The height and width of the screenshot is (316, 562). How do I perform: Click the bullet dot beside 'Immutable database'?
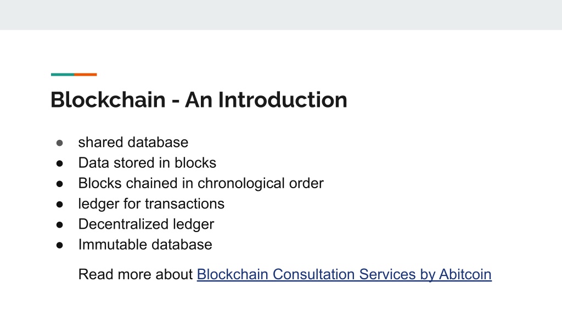click(x=59, y=245)
